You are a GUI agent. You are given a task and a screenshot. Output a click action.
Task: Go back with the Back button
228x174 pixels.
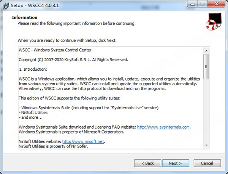(x=147, y=163)
